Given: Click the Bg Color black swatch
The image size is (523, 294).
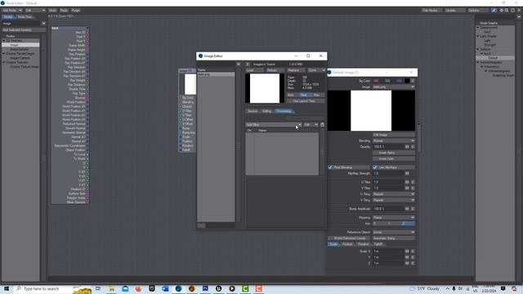Looking at the screenshot, I should 407,81.
